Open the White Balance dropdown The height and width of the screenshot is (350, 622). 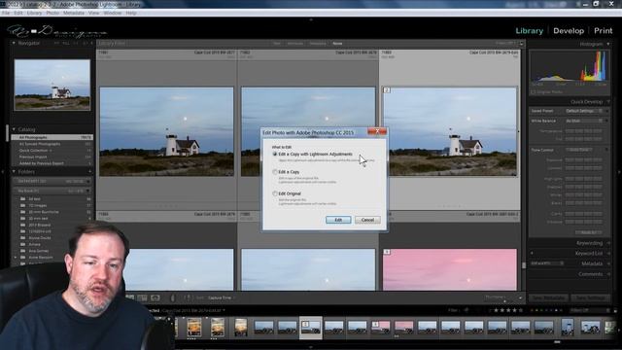pos(584,121)
